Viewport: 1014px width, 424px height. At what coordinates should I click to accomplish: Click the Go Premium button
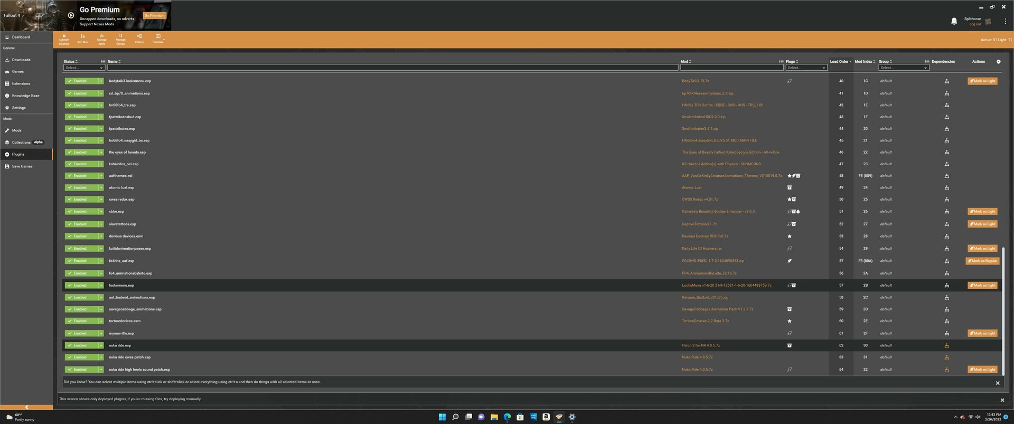click(155, 16)
